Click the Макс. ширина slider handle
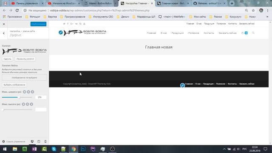This screenshot has height=153, width=272. coord(19,97)
